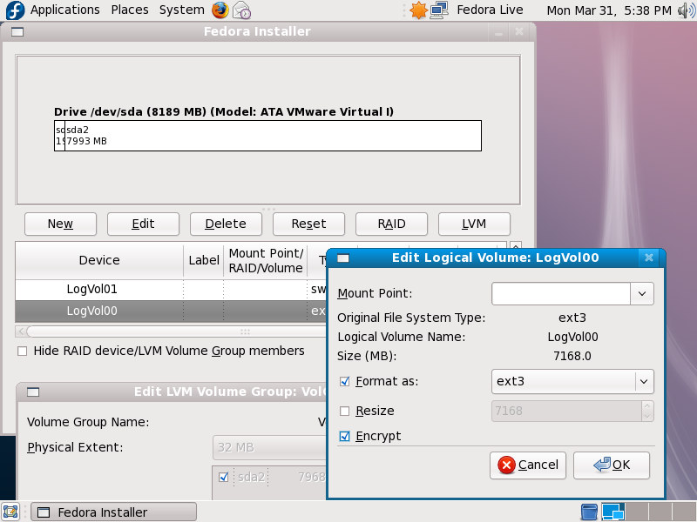The width and height of the screenshot is (697, 522).
Task: Click the clock showing Mon Mar 31, 5:38 PM
Action: pyautogui.click(x=609, y=10)
